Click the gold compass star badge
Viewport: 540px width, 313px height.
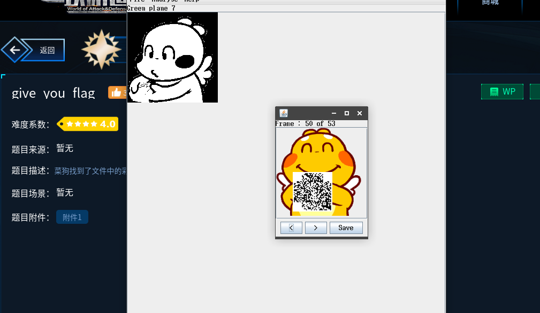pos(101,50)
